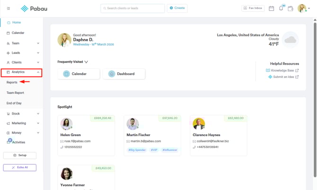Screen dimensions: 317x190
Task: Click the wallet icon in header
Action: click(x=291, y=9)
